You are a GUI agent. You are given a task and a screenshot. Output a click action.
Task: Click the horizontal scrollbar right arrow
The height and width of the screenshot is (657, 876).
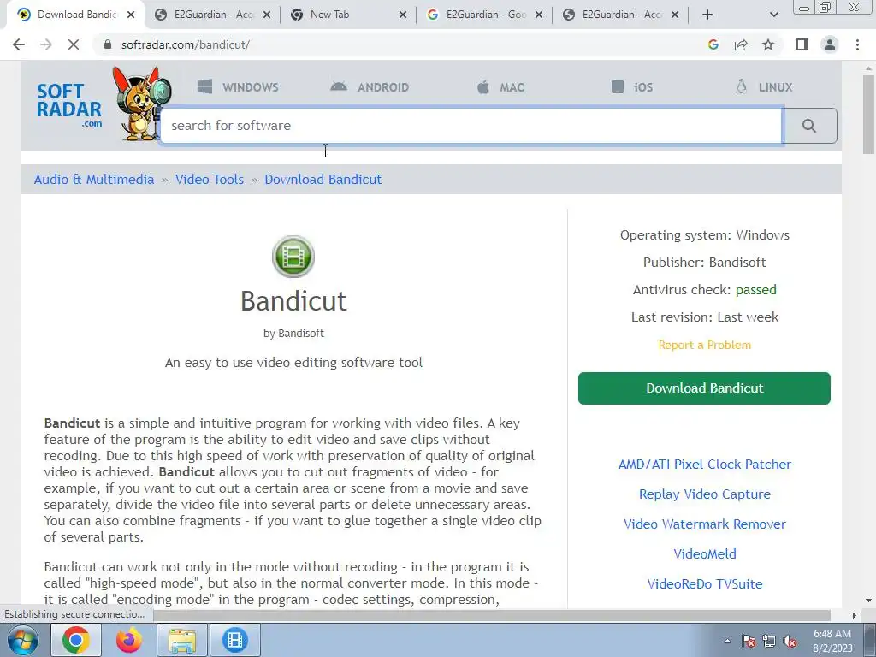click(854, 615)
